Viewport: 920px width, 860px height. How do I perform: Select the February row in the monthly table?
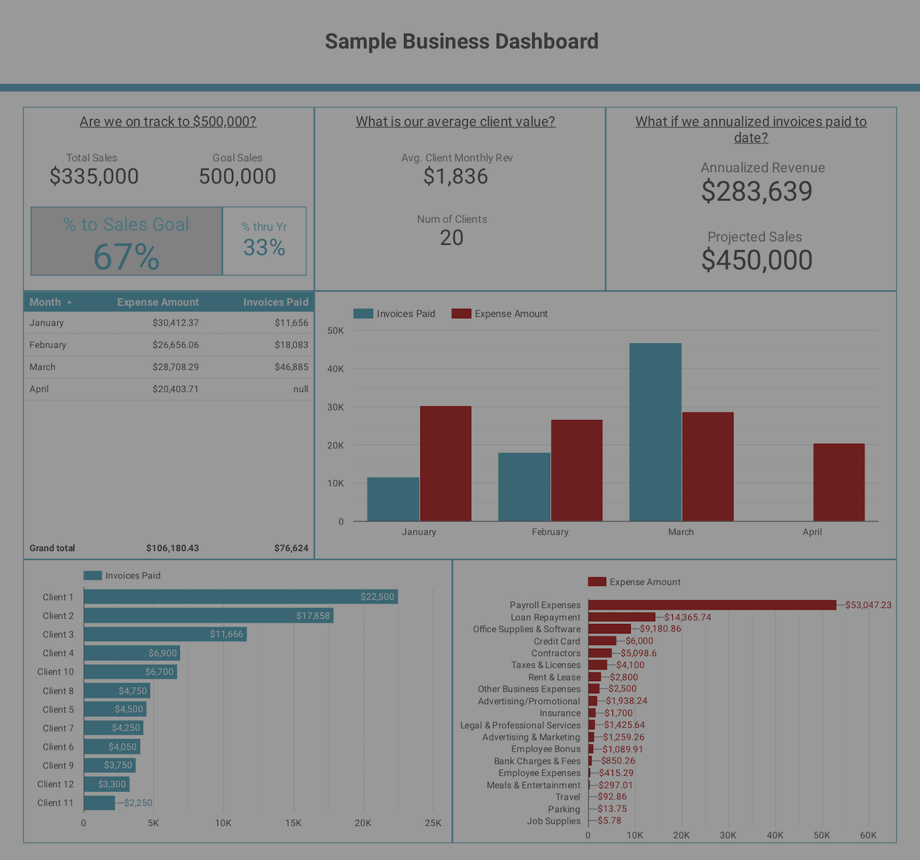pos(169,345)
